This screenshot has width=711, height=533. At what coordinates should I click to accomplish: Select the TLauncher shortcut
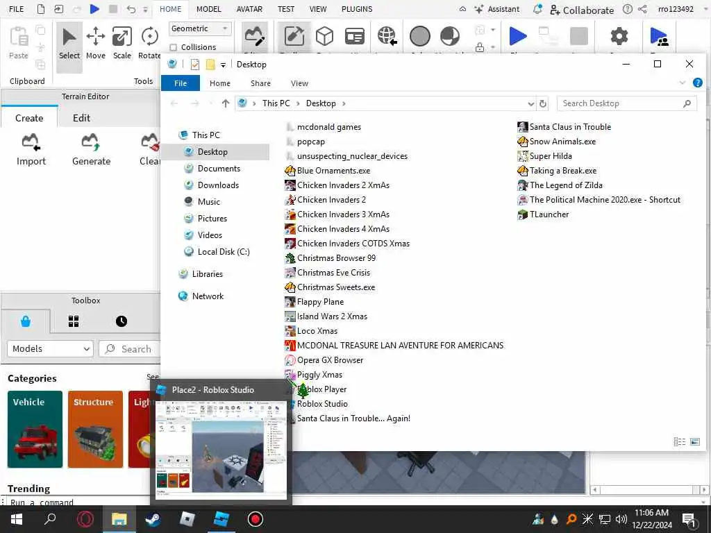[543, 214]
